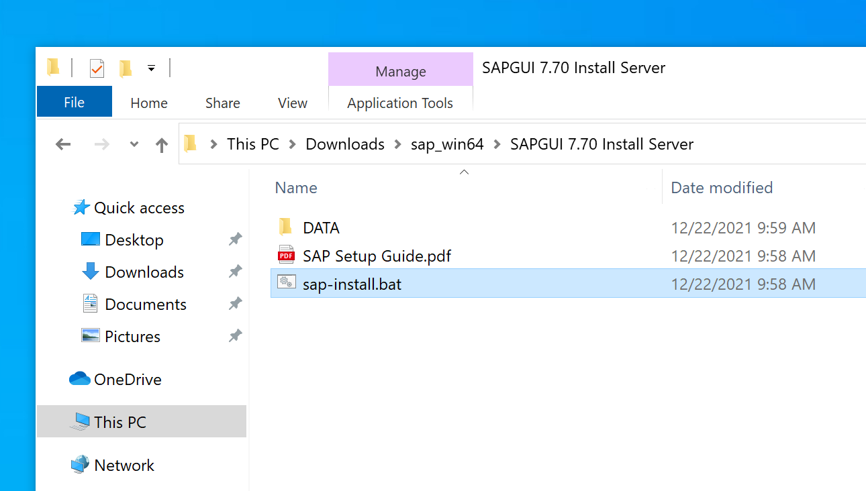Click sap_win64 in the address path

coord(447,144)
